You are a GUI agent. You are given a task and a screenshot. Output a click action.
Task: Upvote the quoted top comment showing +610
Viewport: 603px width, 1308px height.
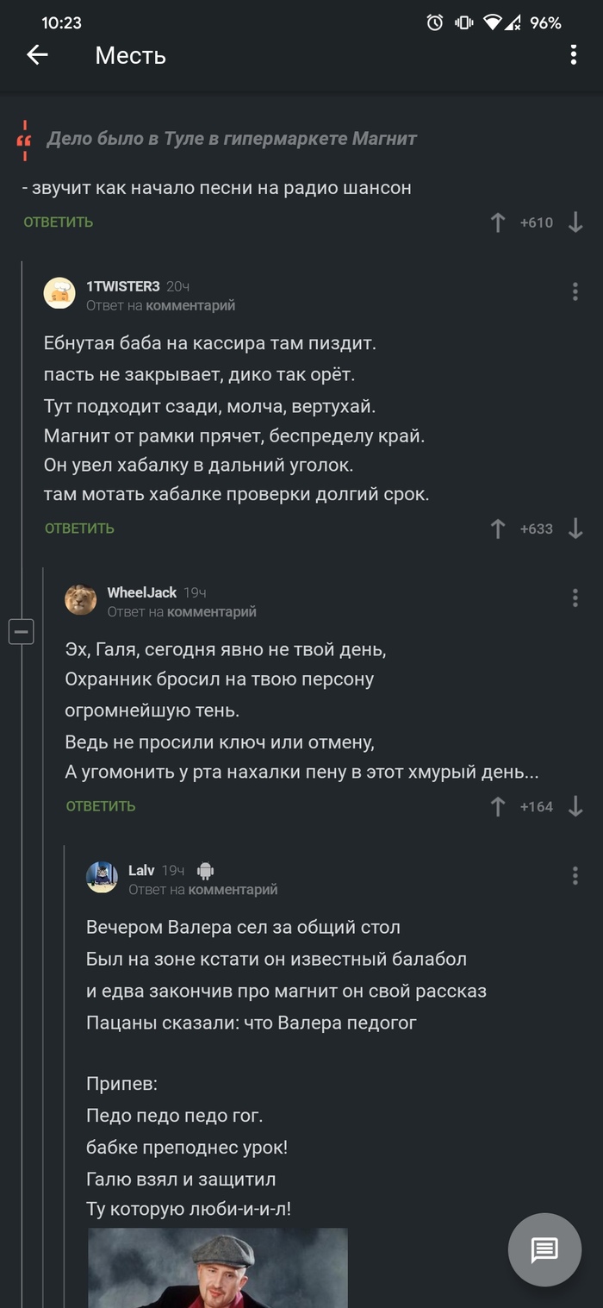tap(497, 222)
